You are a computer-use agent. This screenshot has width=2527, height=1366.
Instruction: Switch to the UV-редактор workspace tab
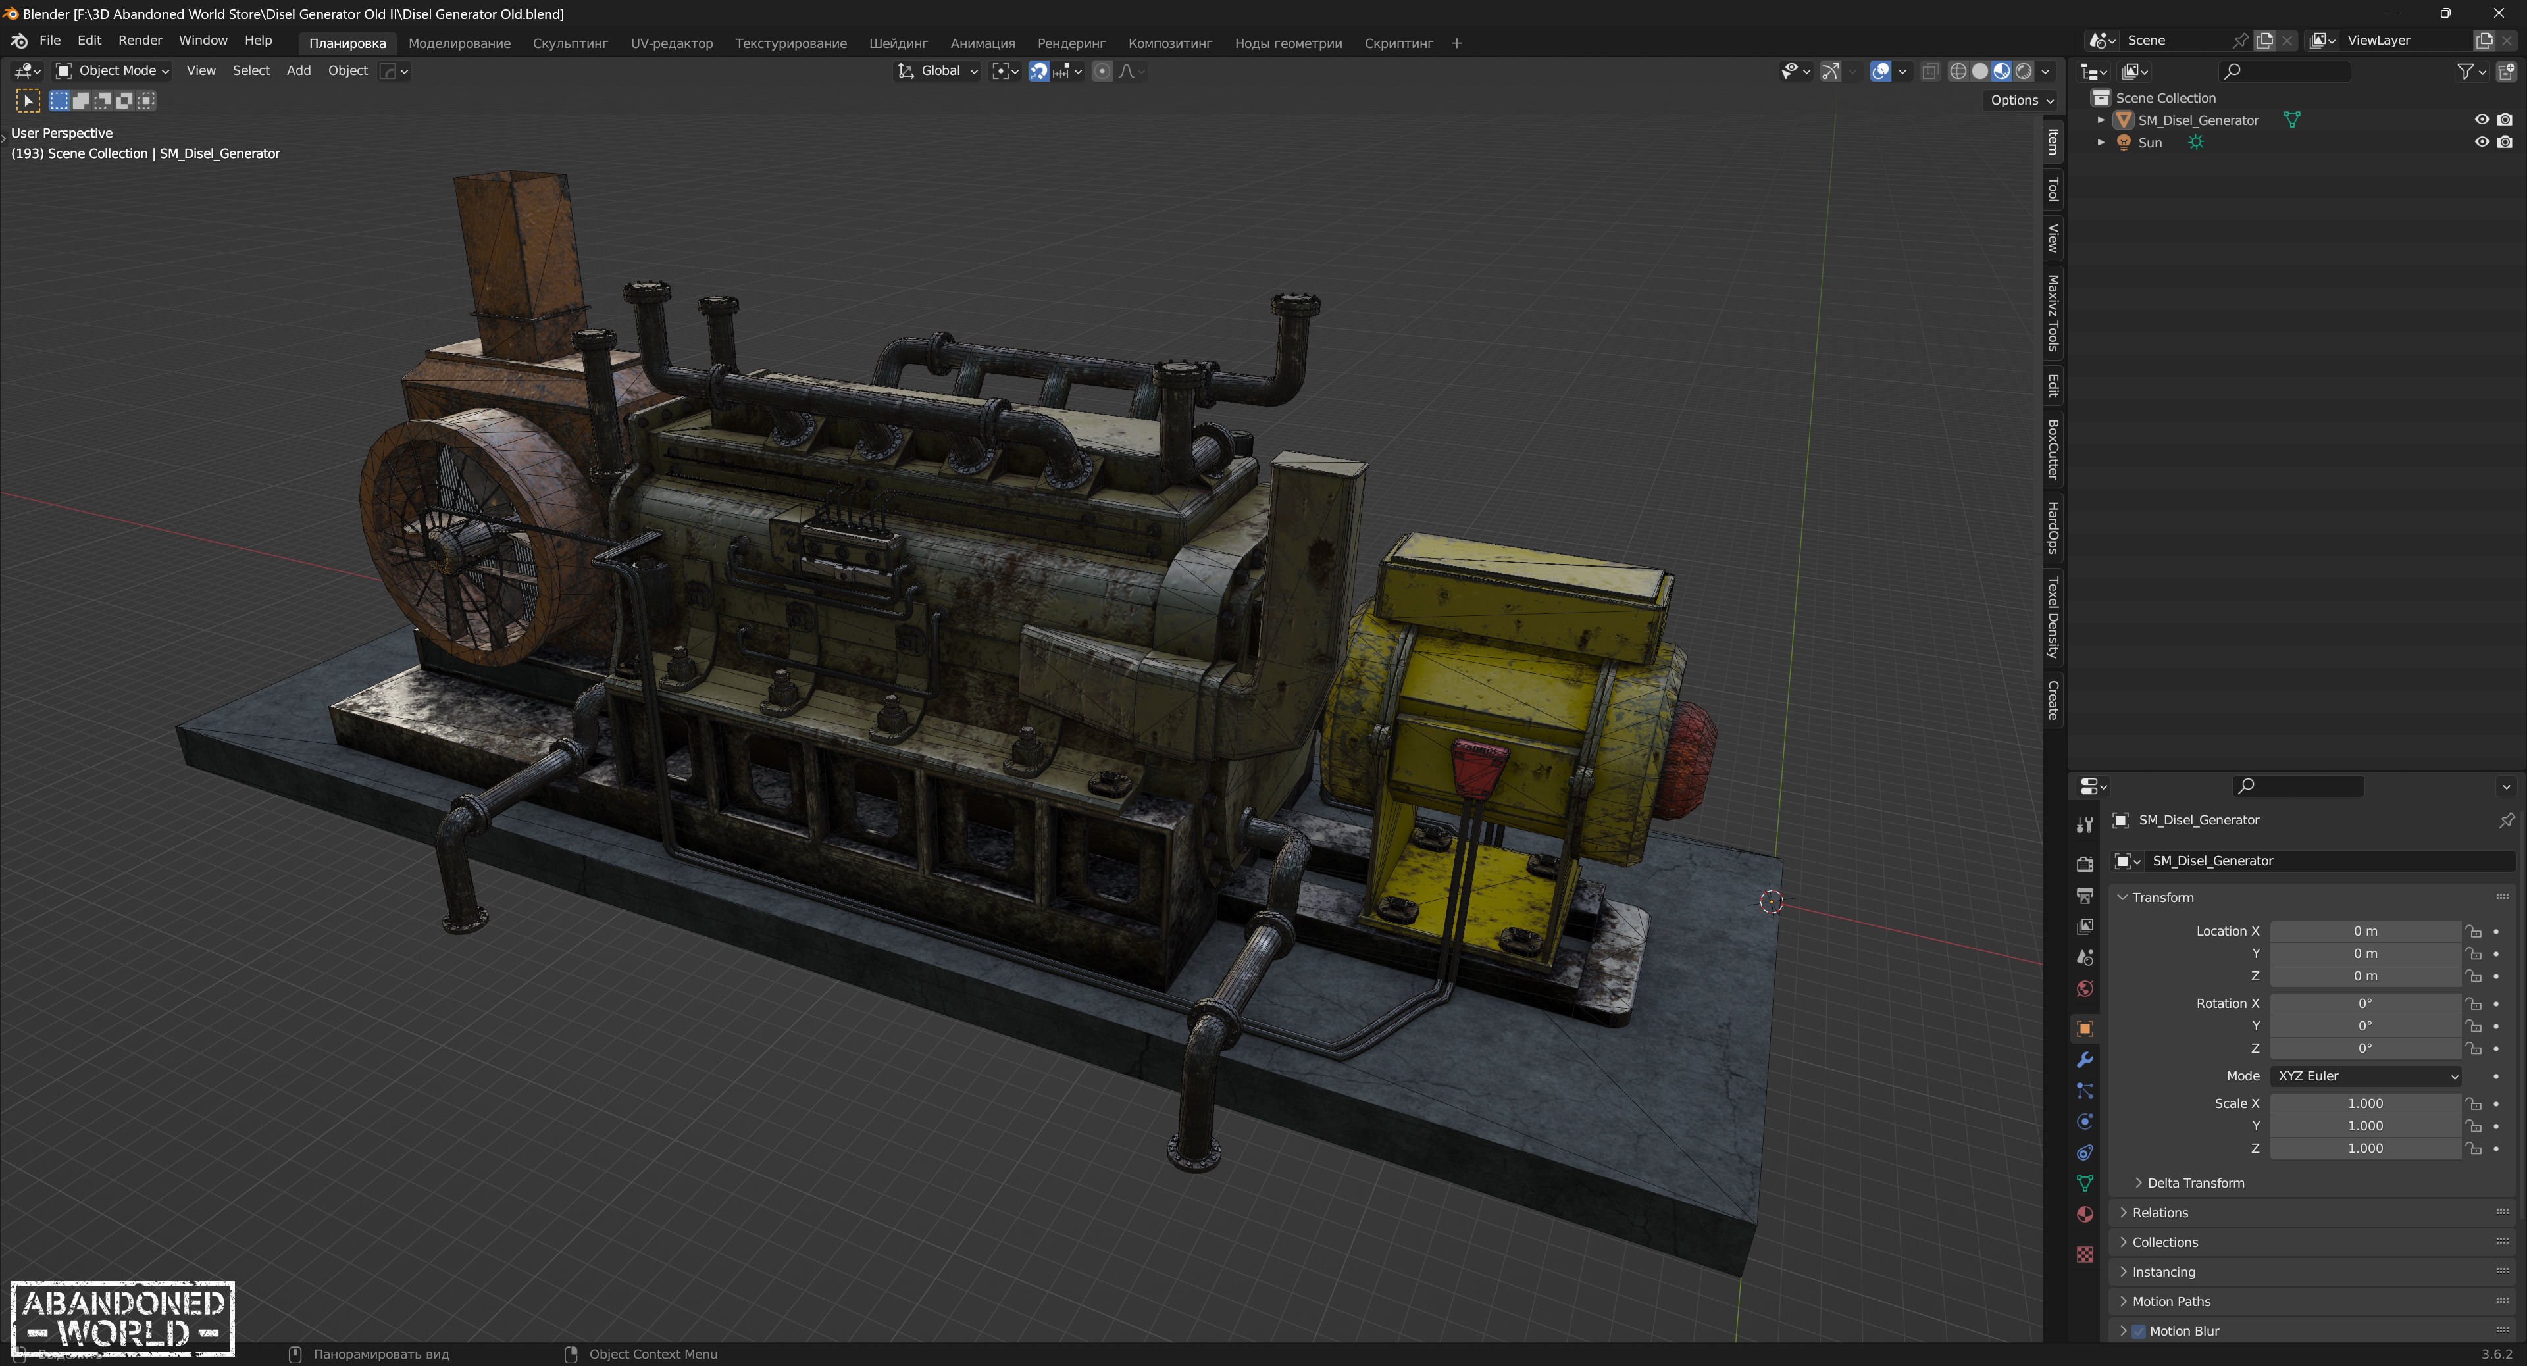point(671,43)
